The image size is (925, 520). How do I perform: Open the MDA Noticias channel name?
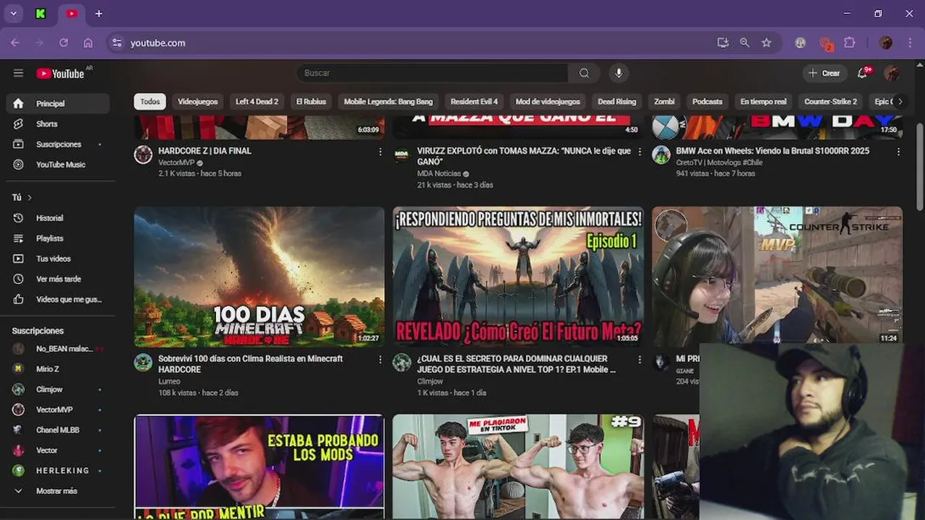click(439, 174)
